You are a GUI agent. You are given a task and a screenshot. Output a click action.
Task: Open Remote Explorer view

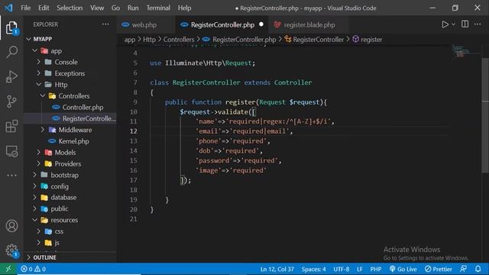pyautogui.click(x=12, y=151)
